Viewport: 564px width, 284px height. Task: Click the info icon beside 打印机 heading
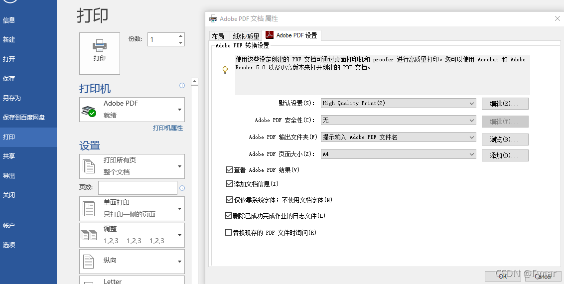tap(182, 85)
